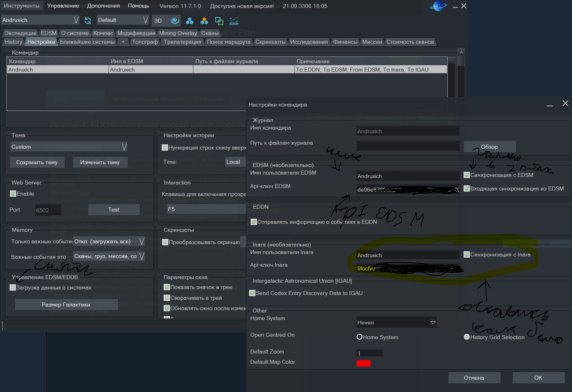Open the Управление menu
Screen dimensions: 572x392
click(63, 6)
